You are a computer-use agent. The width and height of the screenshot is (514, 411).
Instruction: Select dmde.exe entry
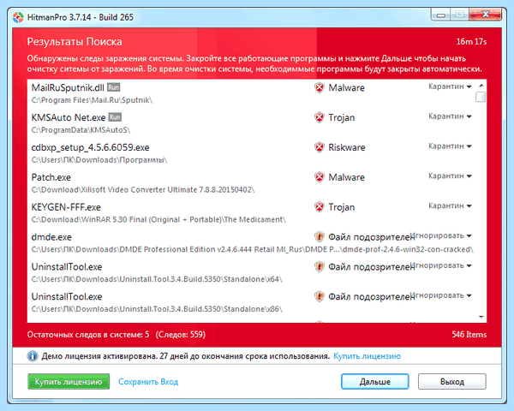51,237
